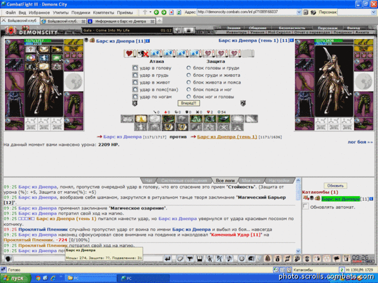Viewport: 378px width, 283px height.
Task: Click the musical note sound icon in chat toolbar
Action: click(229, 258)
